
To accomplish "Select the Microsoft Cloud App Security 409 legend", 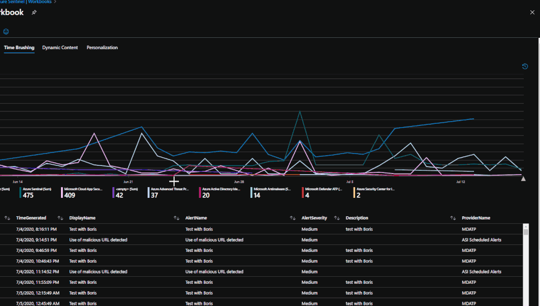I will pos(82,192).
